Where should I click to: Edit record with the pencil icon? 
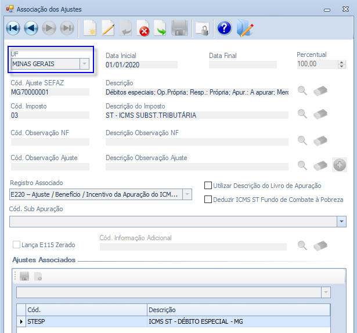(108, 28)
